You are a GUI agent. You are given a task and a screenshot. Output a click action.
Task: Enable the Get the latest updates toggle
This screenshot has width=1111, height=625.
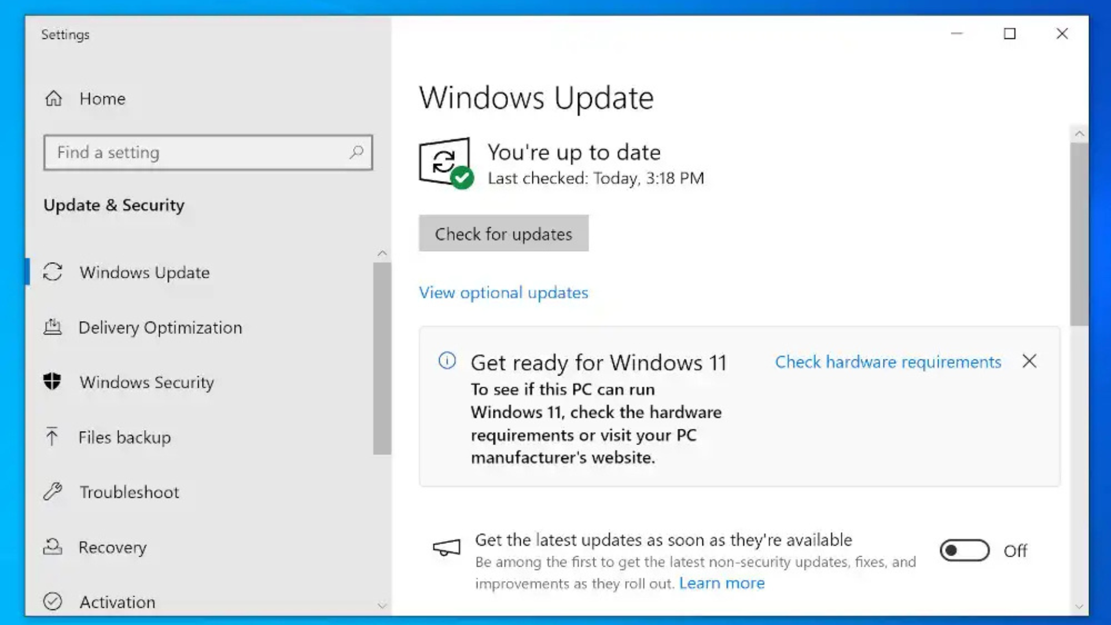(x=964, y=550)
